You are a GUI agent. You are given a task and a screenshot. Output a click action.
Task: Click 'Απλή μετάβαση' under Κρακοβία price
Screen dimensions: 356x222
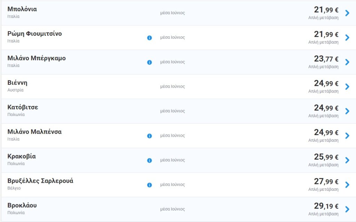point(323,165)
